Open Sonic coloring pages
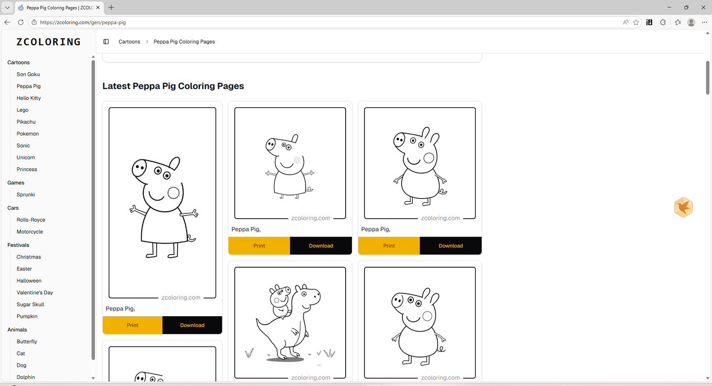This screenshot has width=712, height=386. pos(23,145)
